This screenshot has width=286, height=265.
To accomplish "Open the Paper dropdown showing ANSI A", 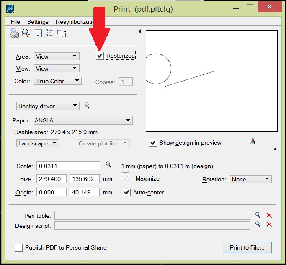I will [x=83, y=120].
